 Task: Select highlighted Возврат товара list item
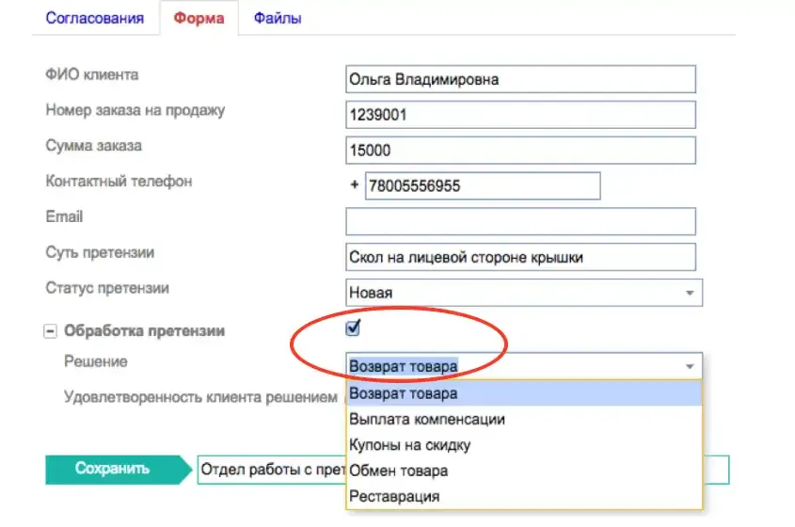[524, 393]
